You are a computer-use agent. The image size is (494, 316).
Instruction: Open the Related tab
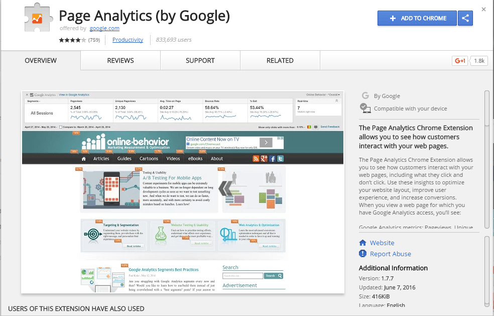(x=280, y=61)
